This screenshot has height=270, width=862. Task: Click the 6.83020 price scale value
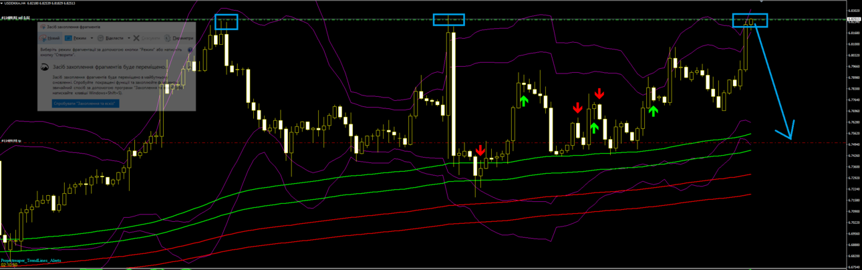click(854, 11)
